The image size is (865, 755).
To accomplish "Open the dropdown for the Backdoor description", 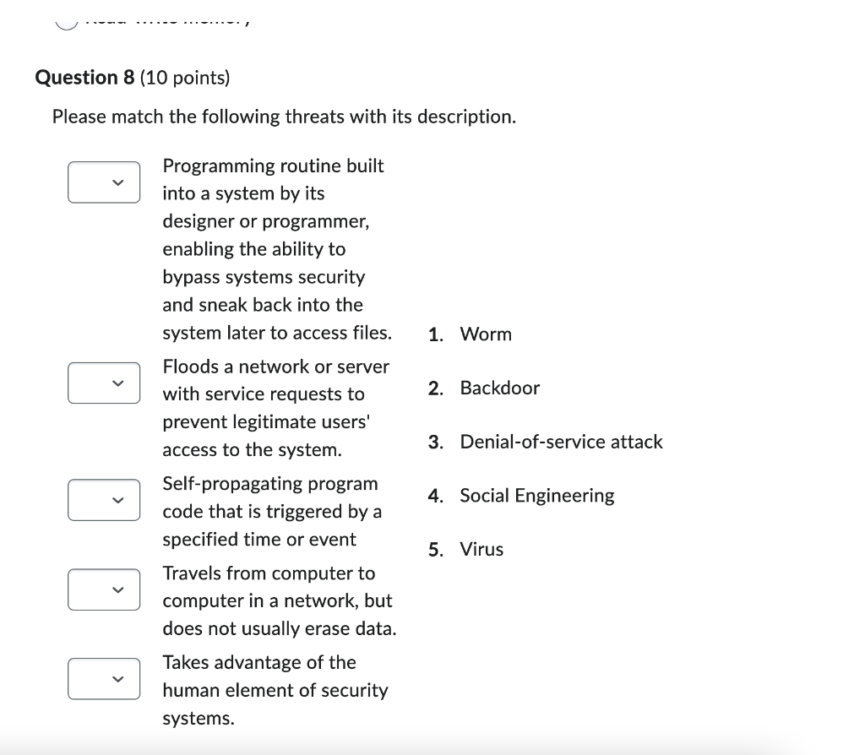I will click(103, 182).
